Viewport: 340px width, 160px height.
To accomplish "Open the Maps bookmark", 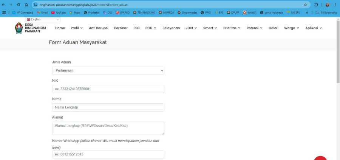I will (x=74, y=12).
